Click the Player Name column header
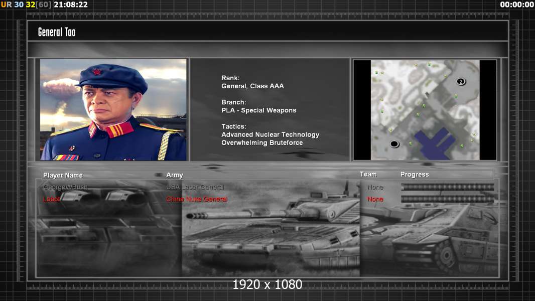 click(63, 175)
